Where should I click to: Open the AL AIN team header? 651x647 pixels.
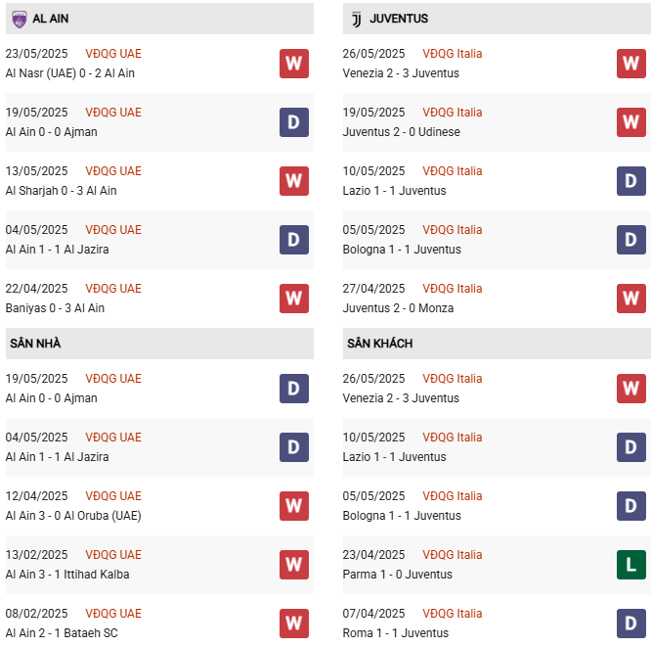click(50, 19)
